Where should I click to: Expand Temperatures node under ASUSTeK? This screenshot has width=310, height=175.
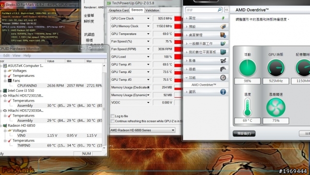click(5, 76)
